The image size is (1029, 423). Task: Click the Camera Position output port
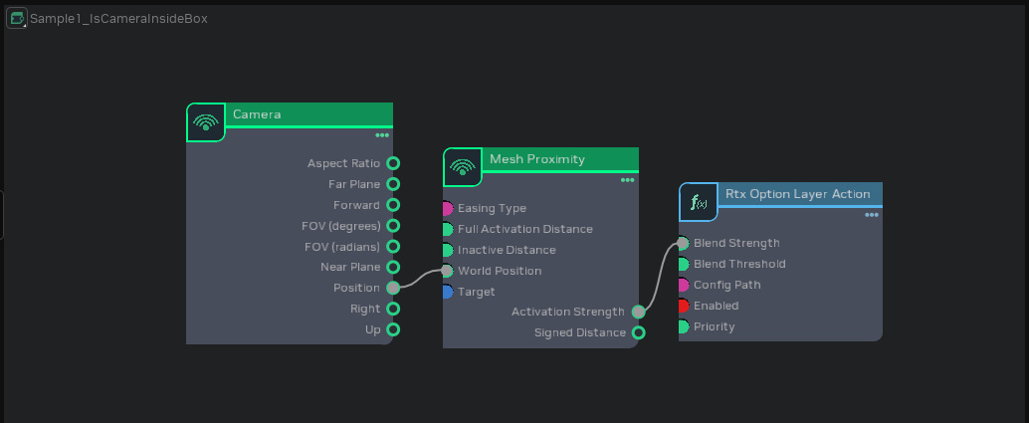(x=393, y=288)
